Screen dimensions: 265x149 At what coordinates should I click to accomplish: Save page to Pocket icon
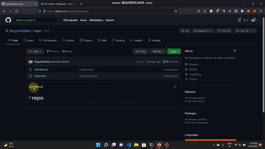(199, 11)
